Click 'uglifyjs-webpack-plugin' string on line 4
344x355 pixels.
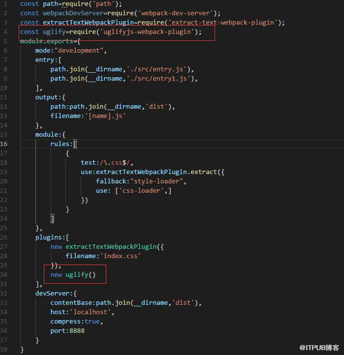click(x=147, y=31)
